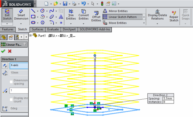Open the dropdown arrow under Smart Dimension

21,23
